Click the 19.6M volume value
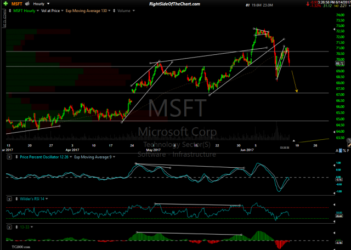This screenshot has width=351, height=250. click(256, 5)
